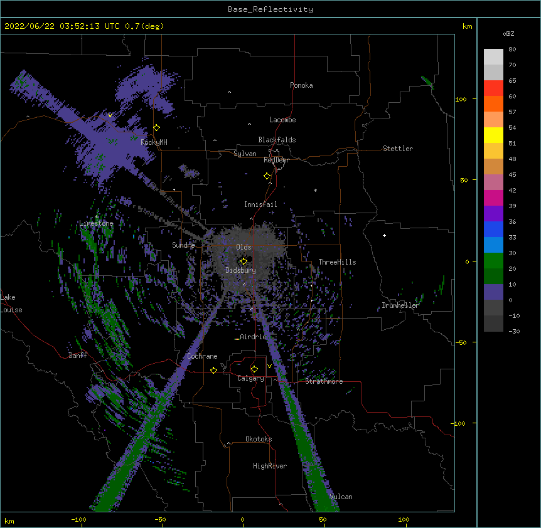Click the yellow diamond marker south of RedDeer
Image resolution: width=541 pixels, height=528 pixels.
(x=267, y=176)
